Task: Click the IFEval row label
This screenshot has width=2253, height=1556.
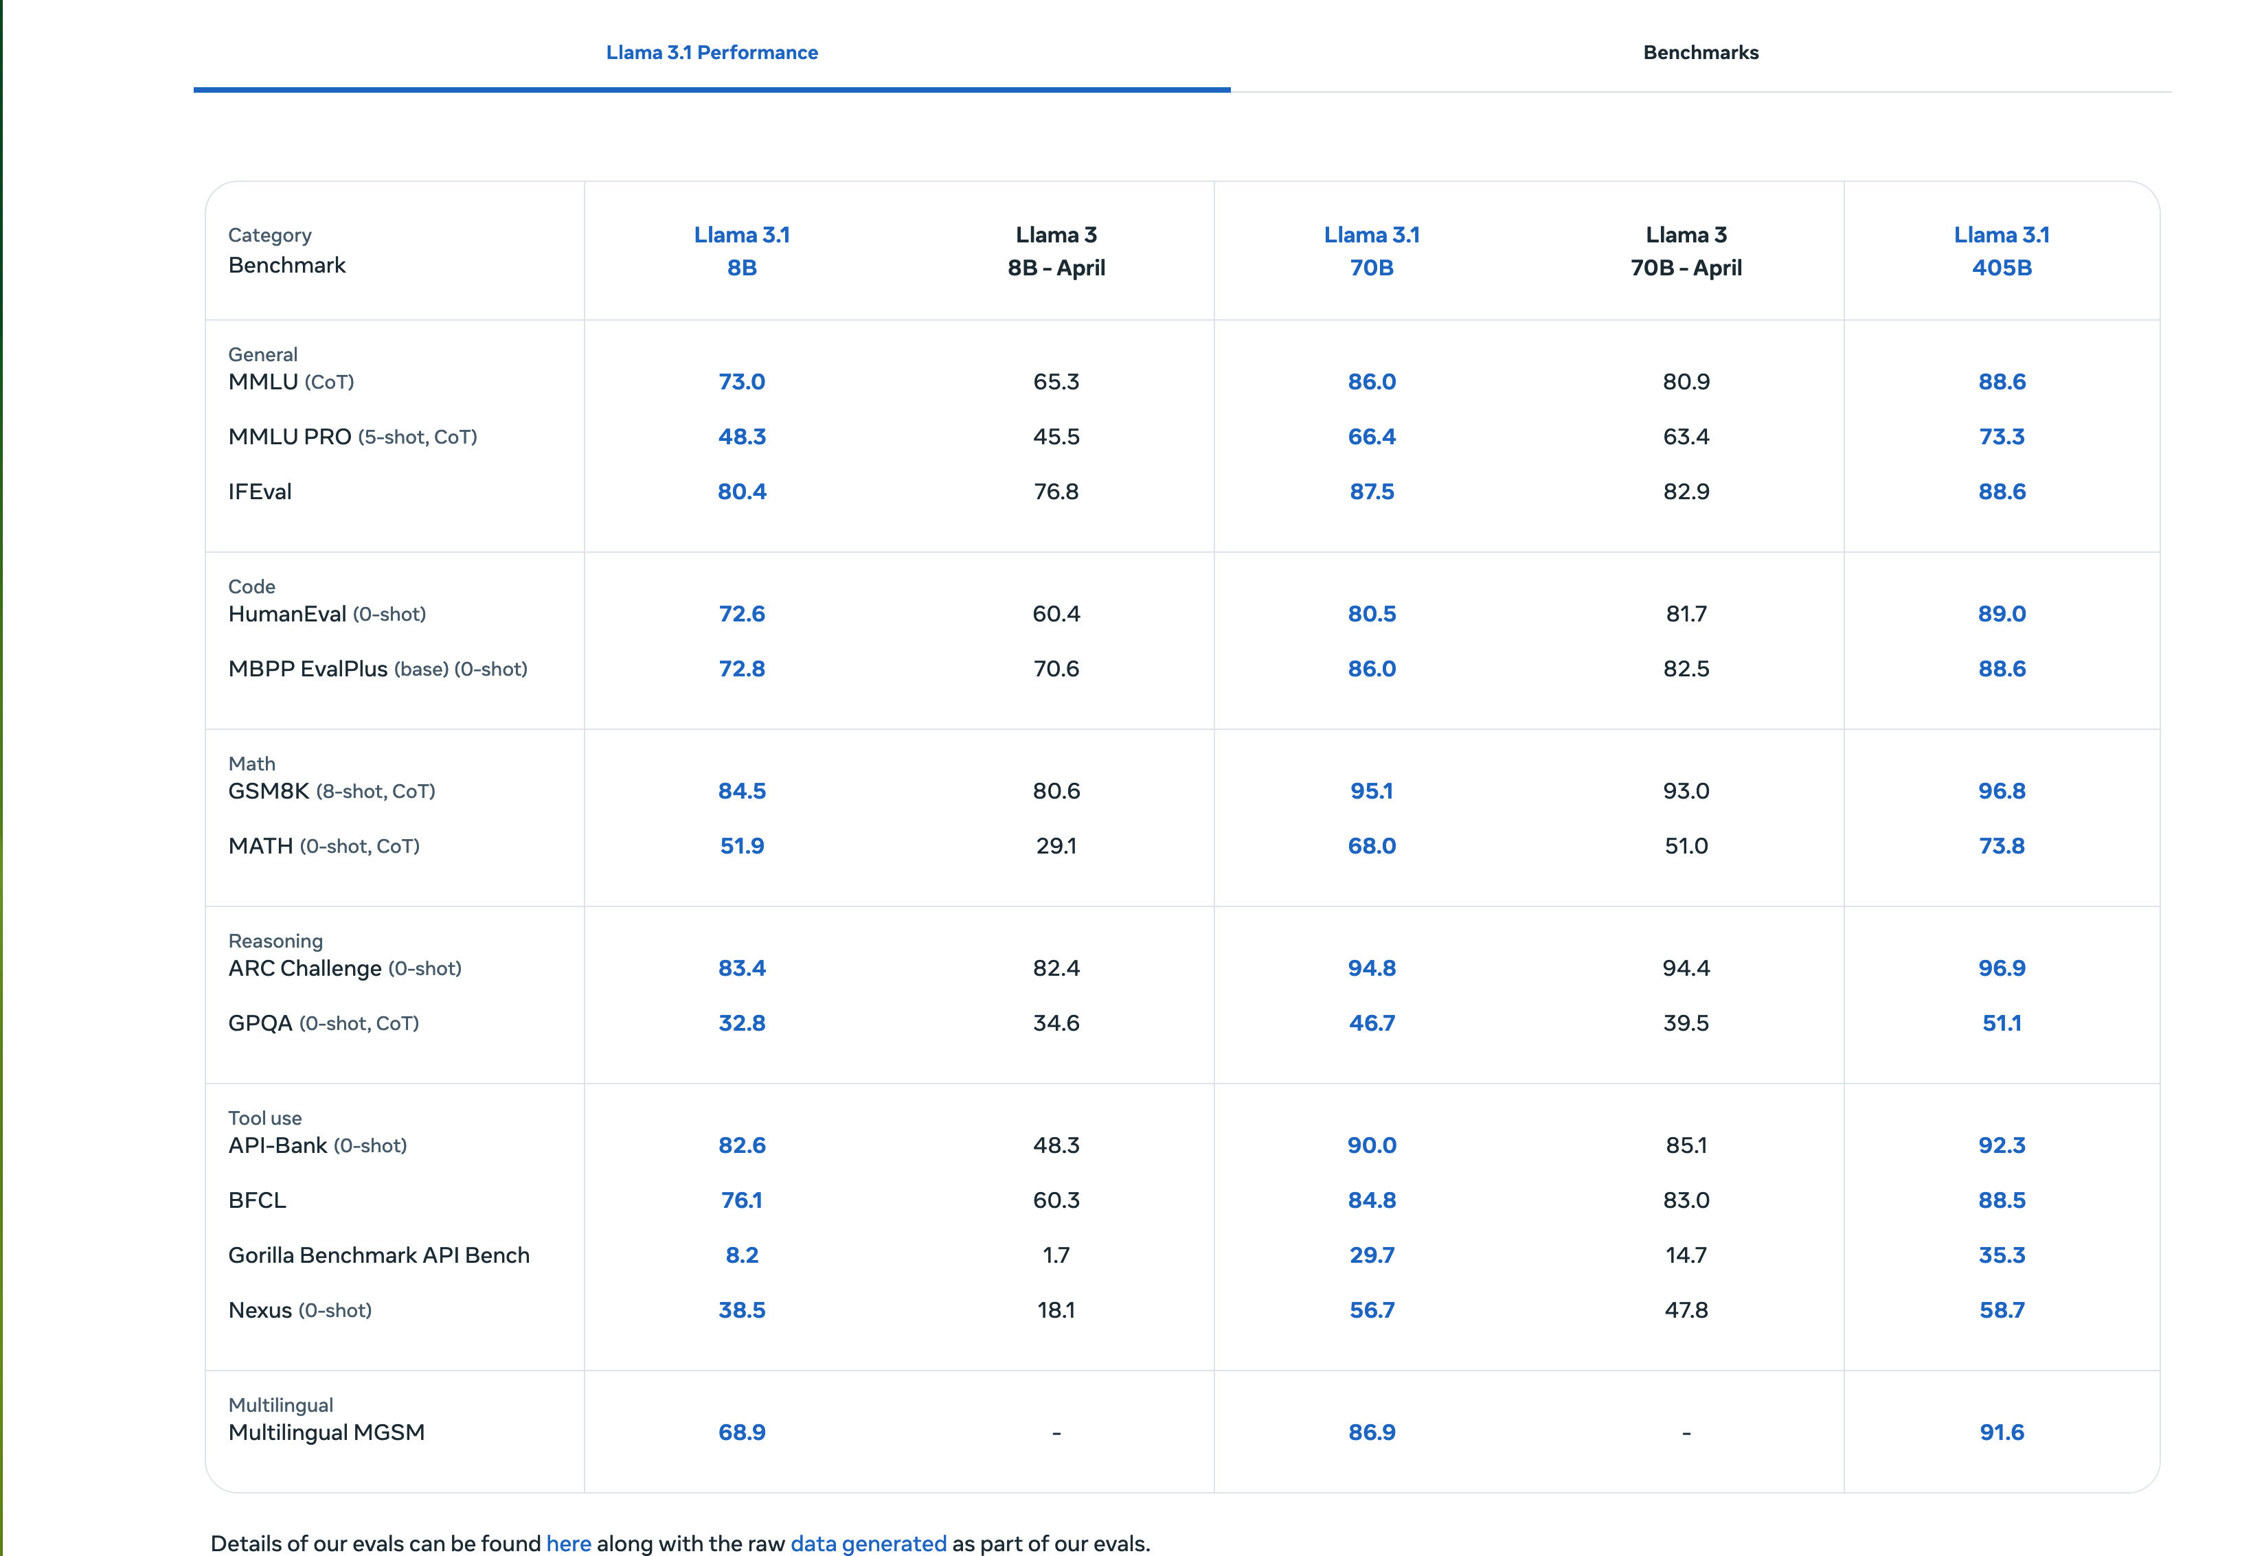Action: click(260, 492)
